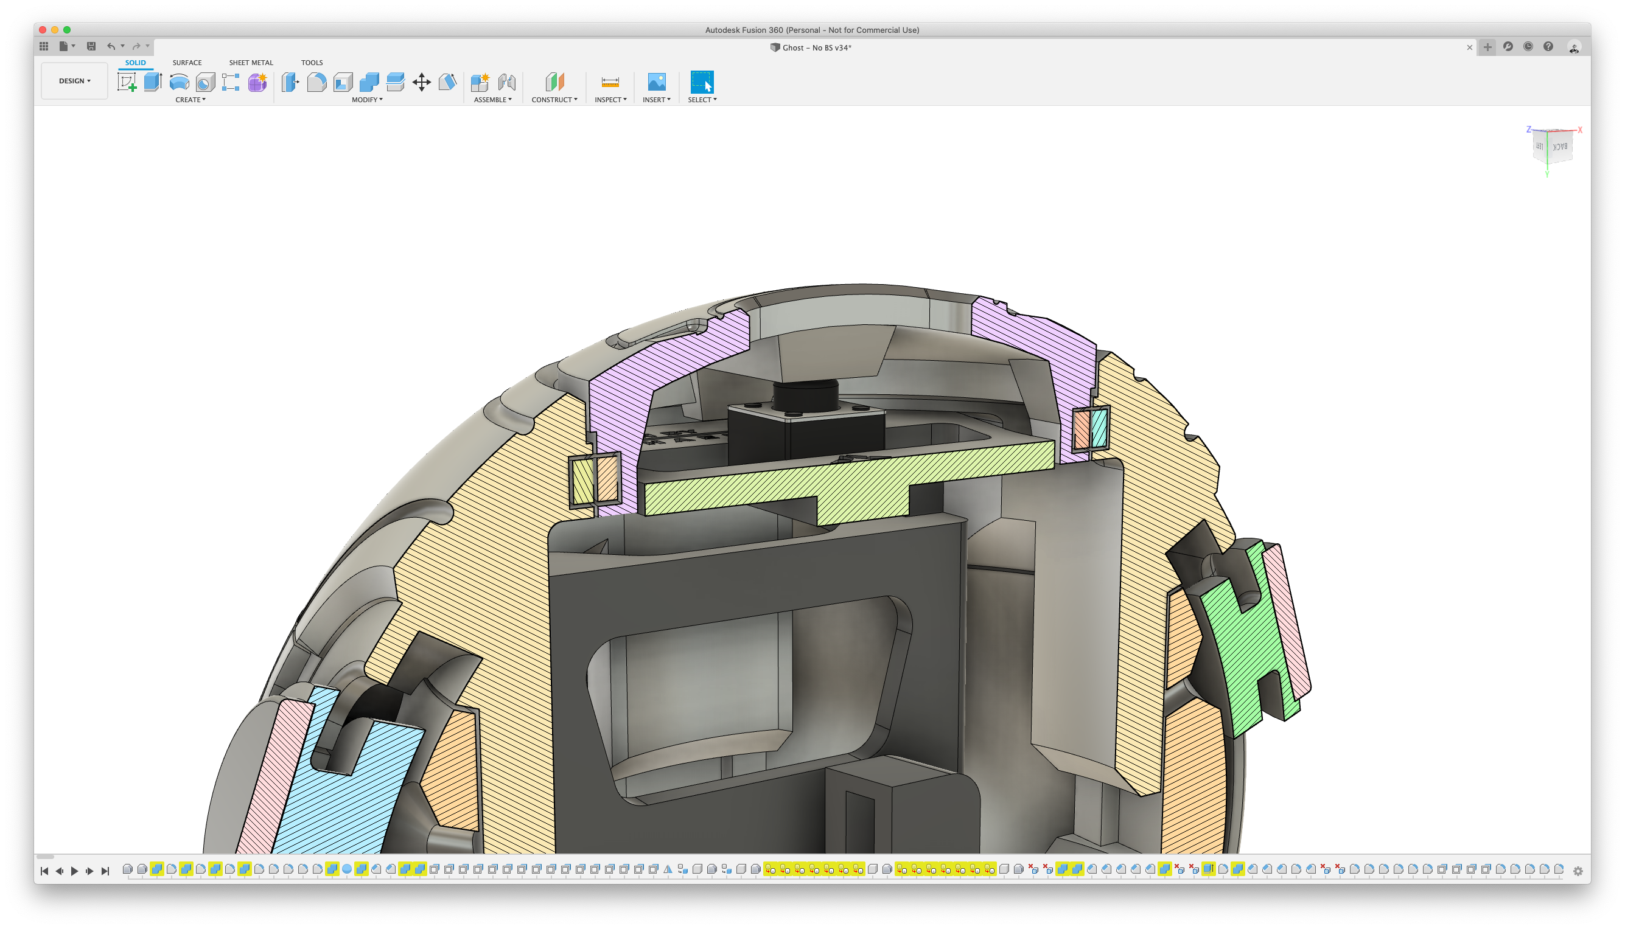The height and width of the screenshot is (929, 1625).
Task: Switch to the SHEET METAL tab
Action: coord(251,63)
